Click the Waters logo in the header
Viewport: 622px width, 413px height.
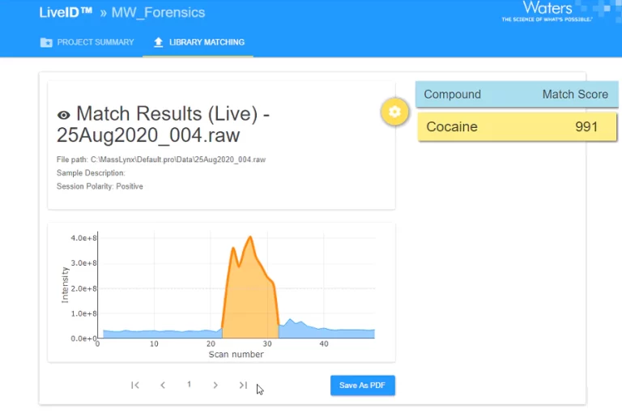[x=547, y=11]
